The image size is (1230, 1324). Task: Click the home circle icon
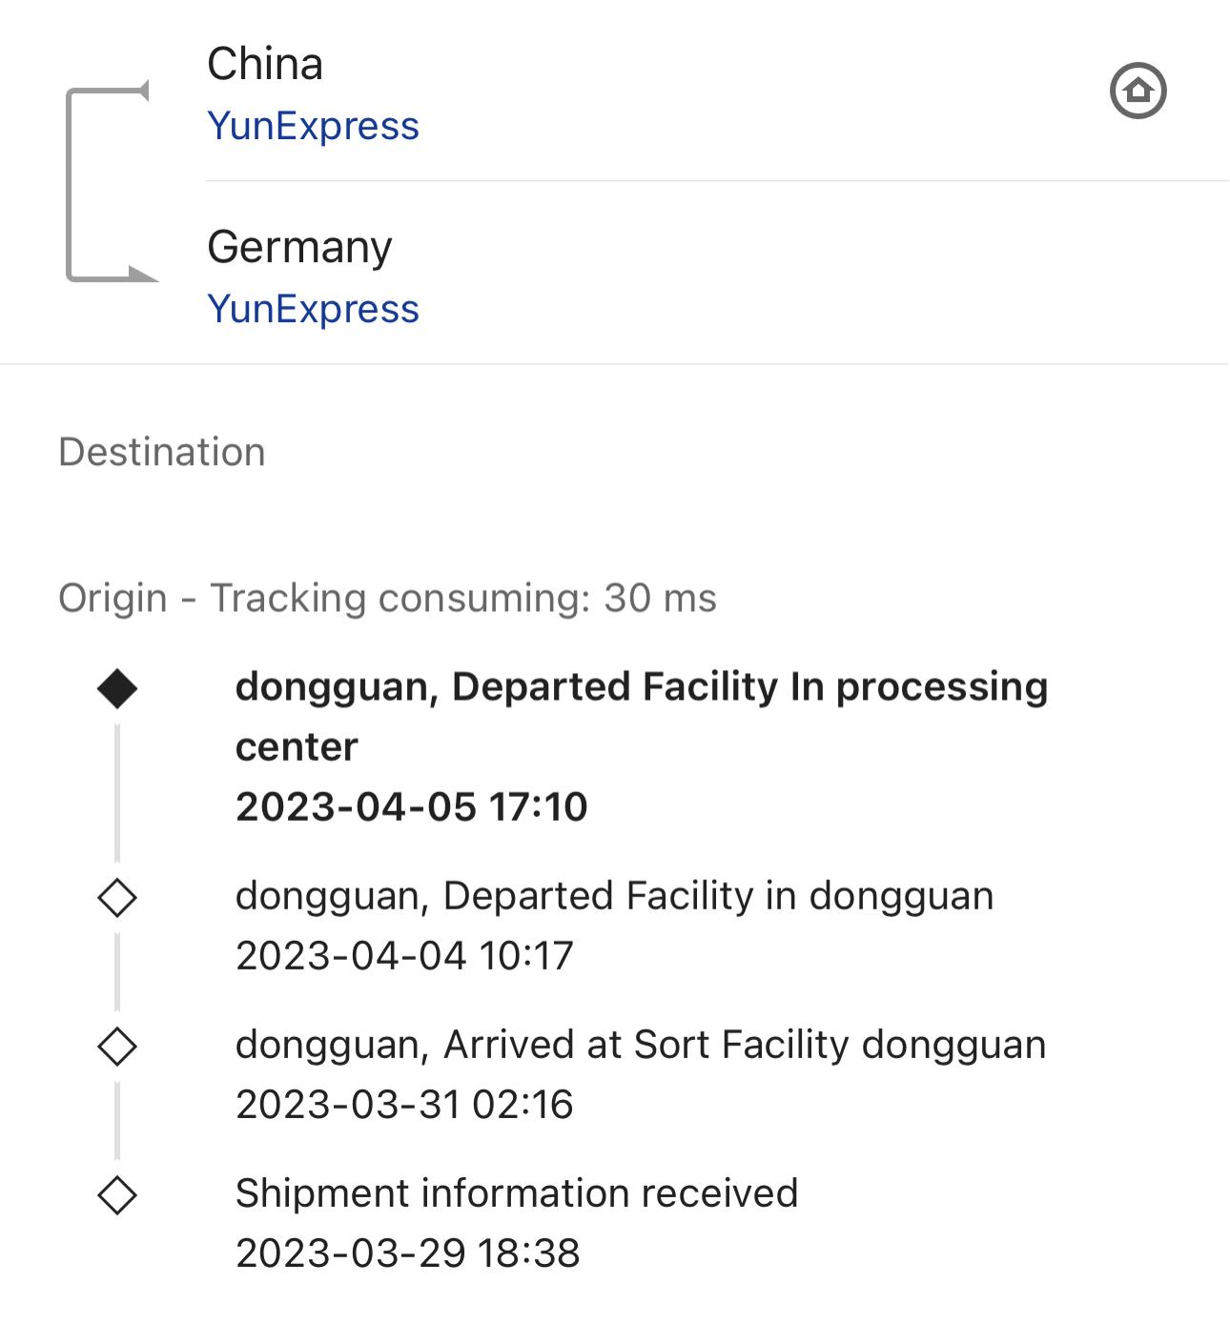[1138, 92]
